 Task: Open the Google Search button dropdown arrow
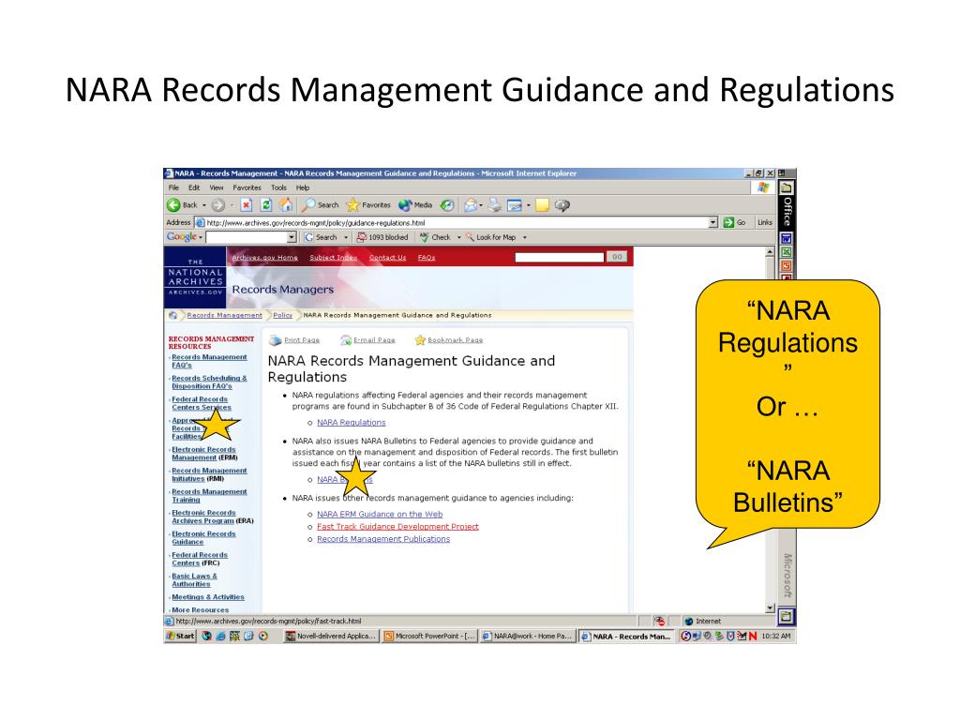click(x=345, y=237)
